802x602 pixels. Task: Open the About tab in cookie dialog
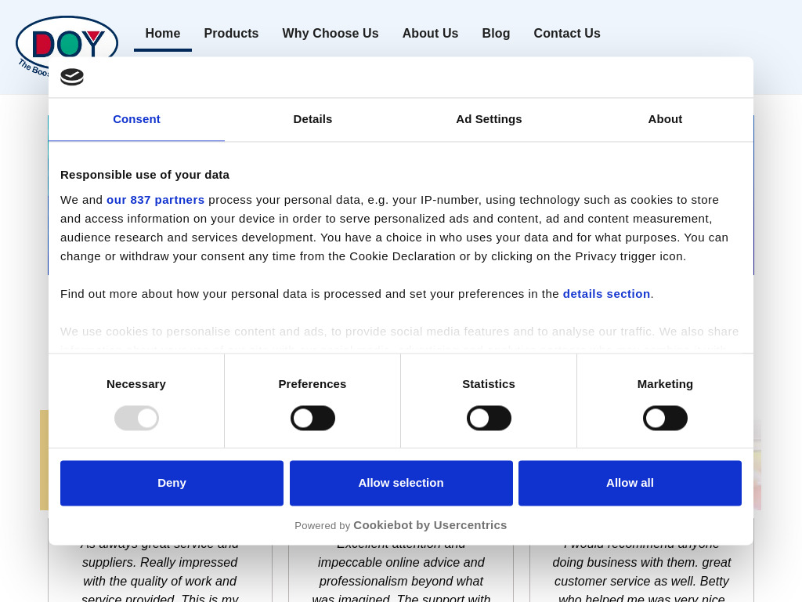click(665, 119)
